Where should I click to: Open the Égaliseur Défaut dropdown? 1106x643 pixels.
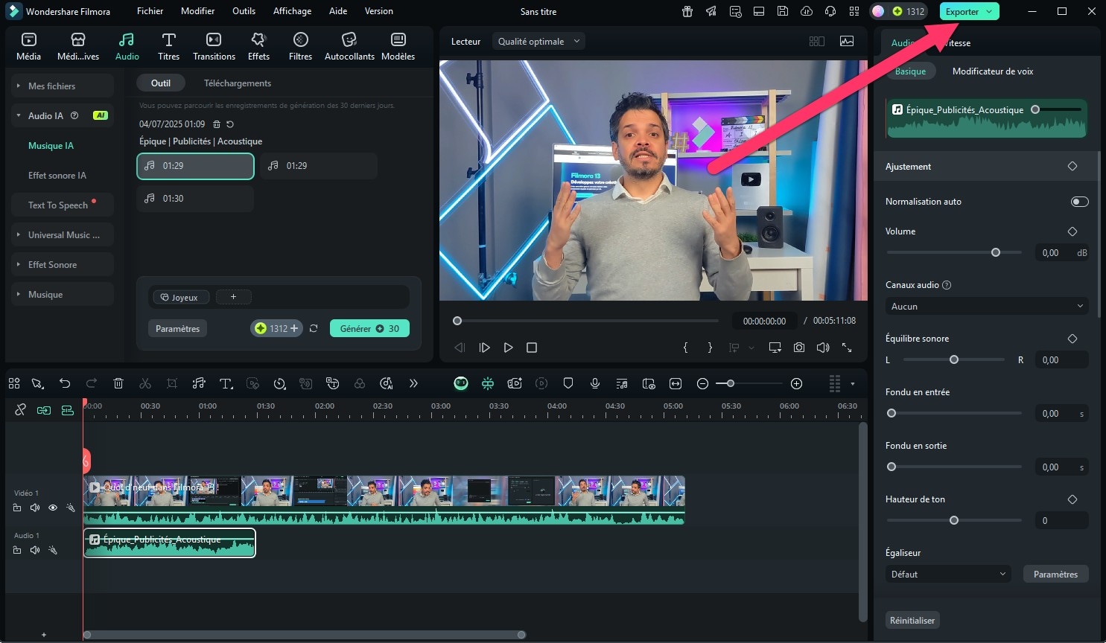[x=949, y=574]
